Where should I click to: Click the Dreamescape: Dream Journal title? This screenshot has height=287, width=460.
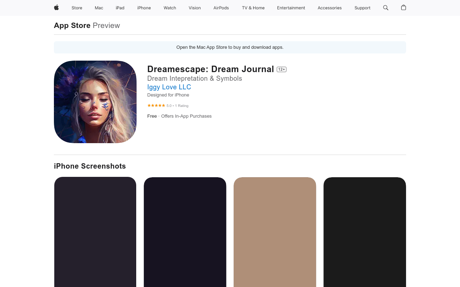(x=211, y=69)
